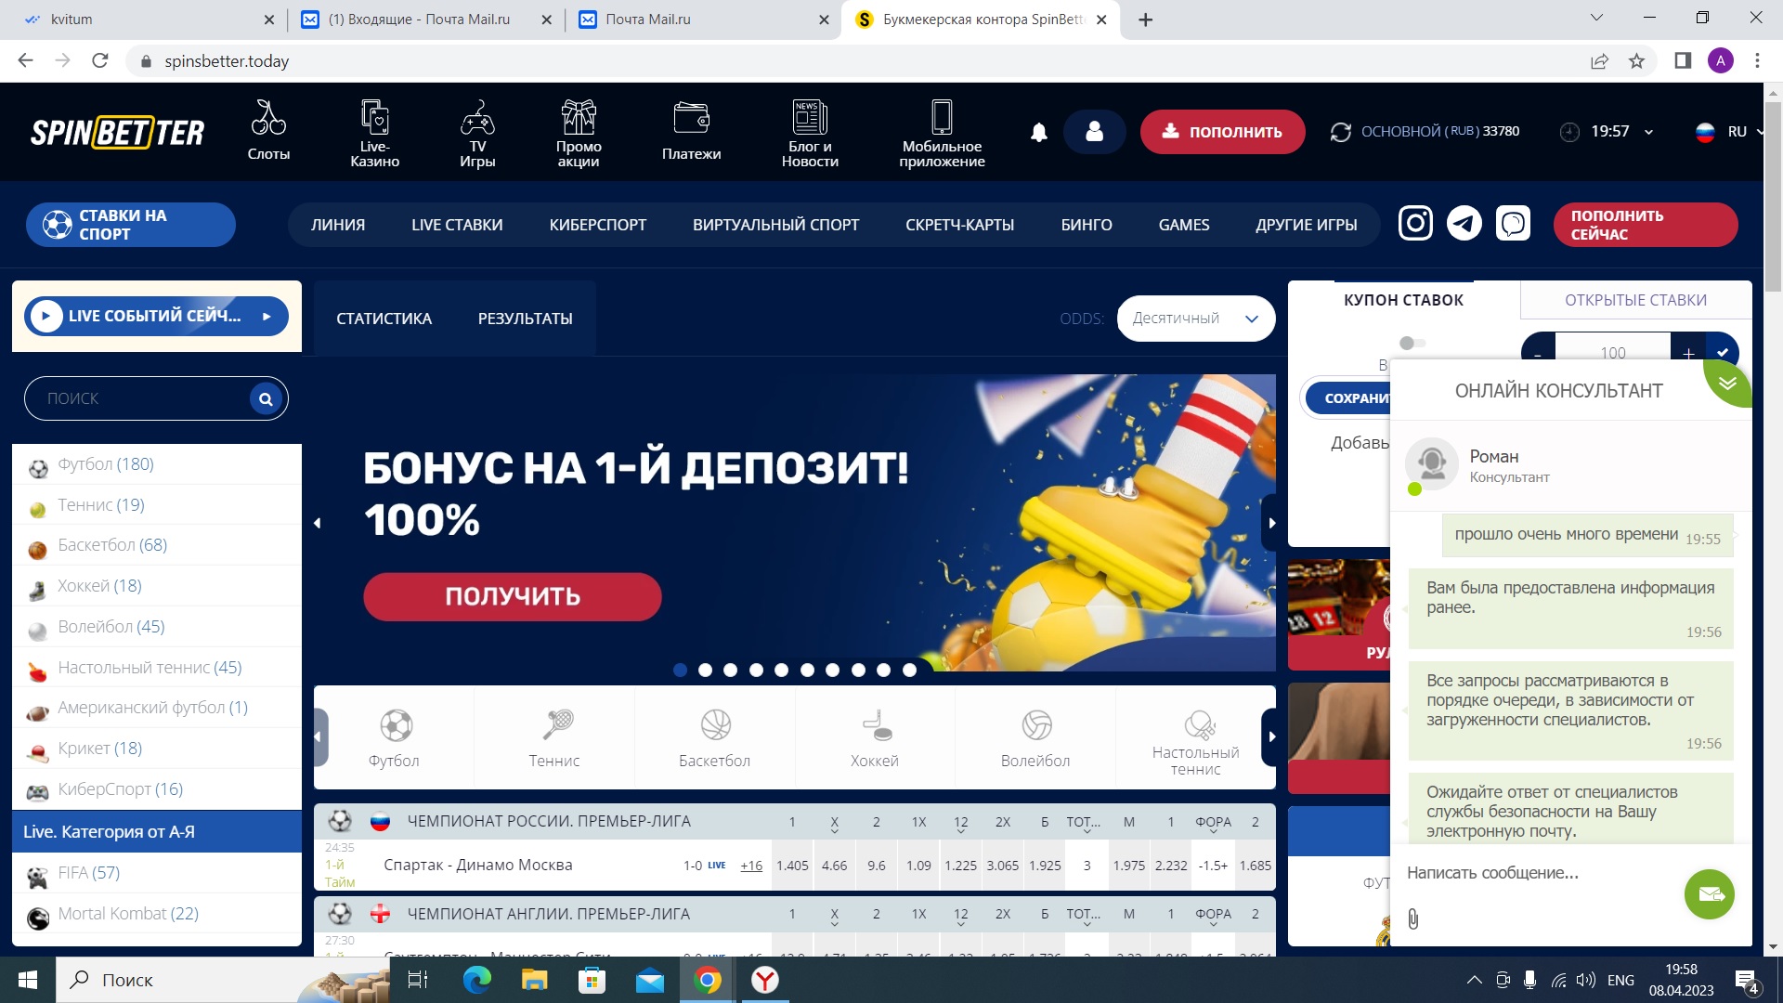This screenshot has height=1003, width=1783.
Task: Open TV Игры gamepad icon
Action: [x=477, y=117]
